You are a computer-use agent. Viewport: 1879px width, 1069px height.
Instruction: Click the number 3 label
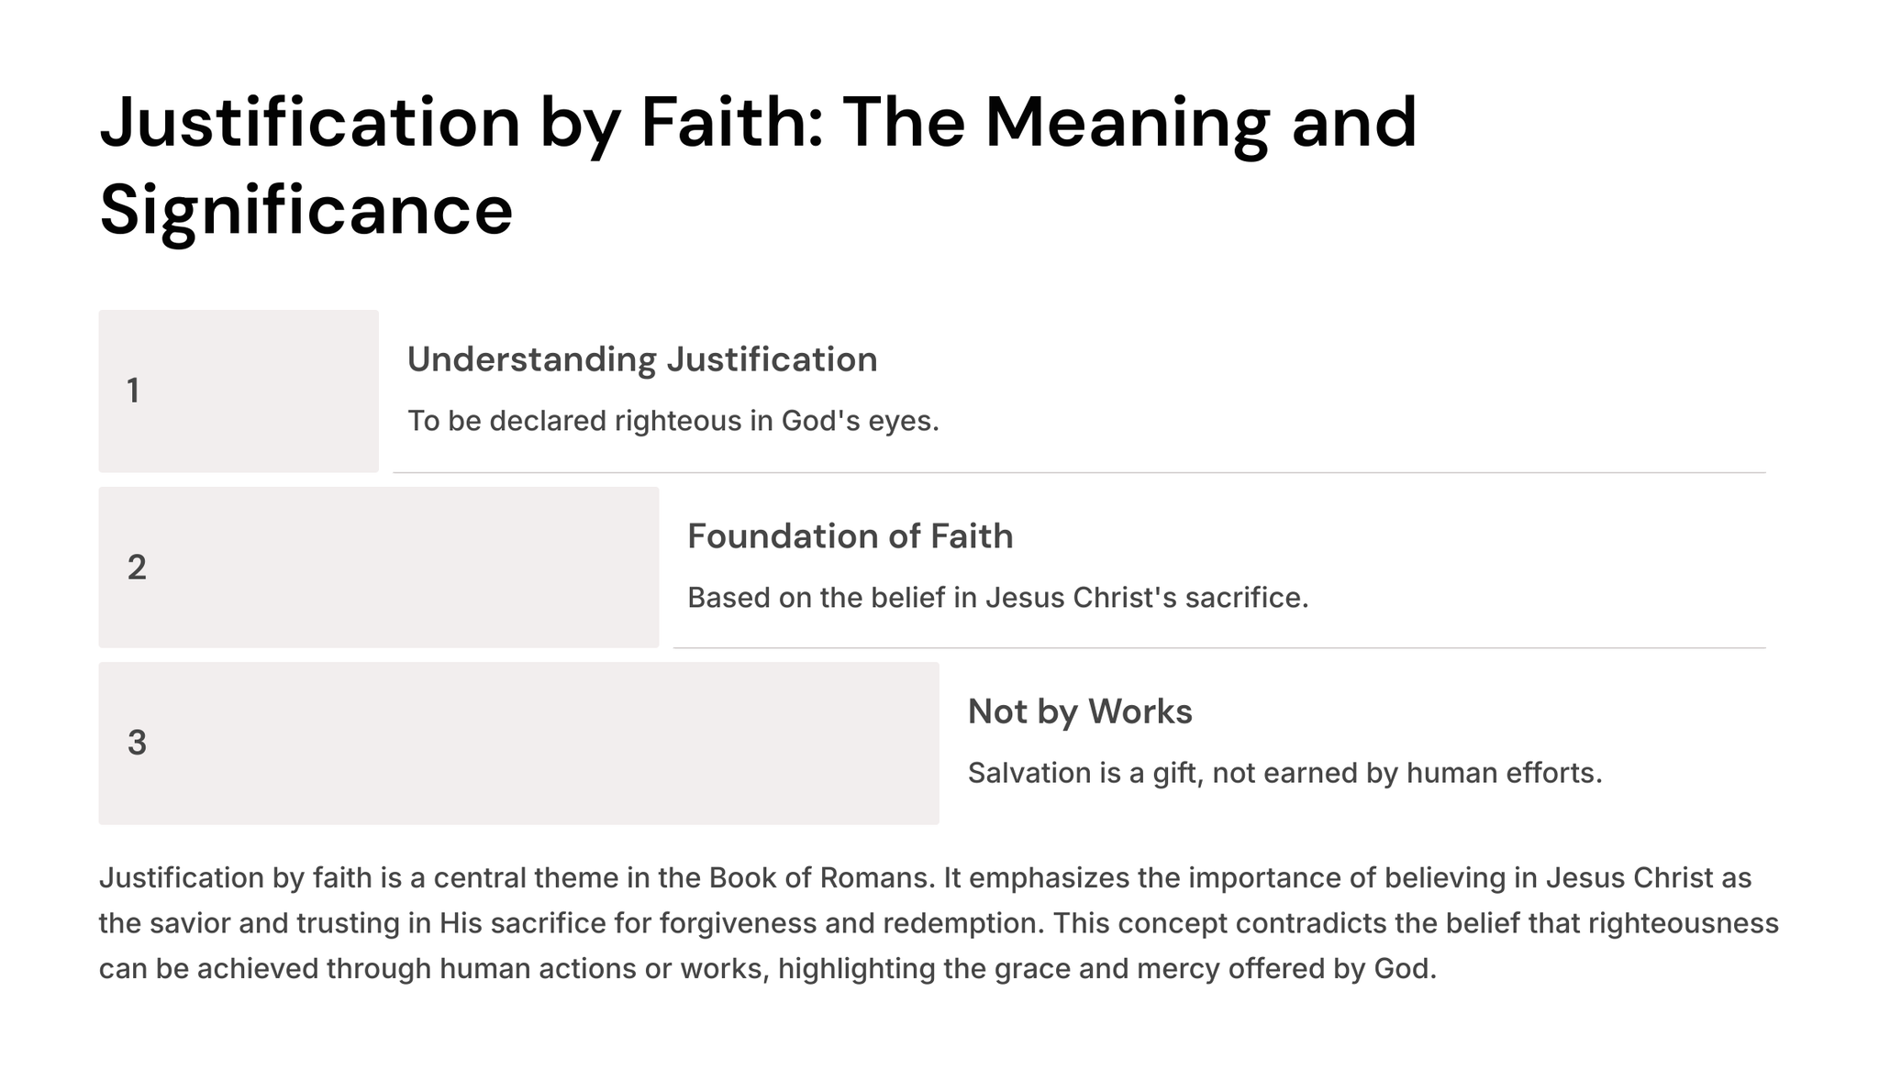click(x=137, y=743)
